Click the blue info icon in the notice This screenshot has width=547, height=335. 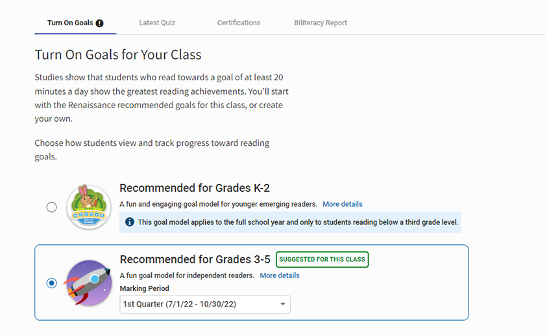click(129, 222)
